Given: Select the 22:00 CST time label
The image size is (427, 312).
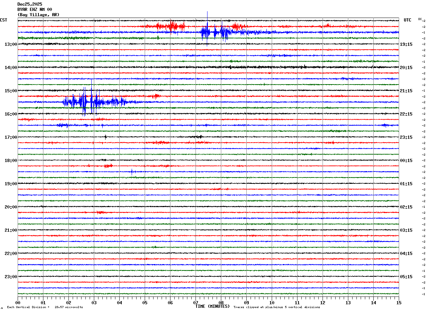Looking at the screenshot, I should (x=11, y=254).
